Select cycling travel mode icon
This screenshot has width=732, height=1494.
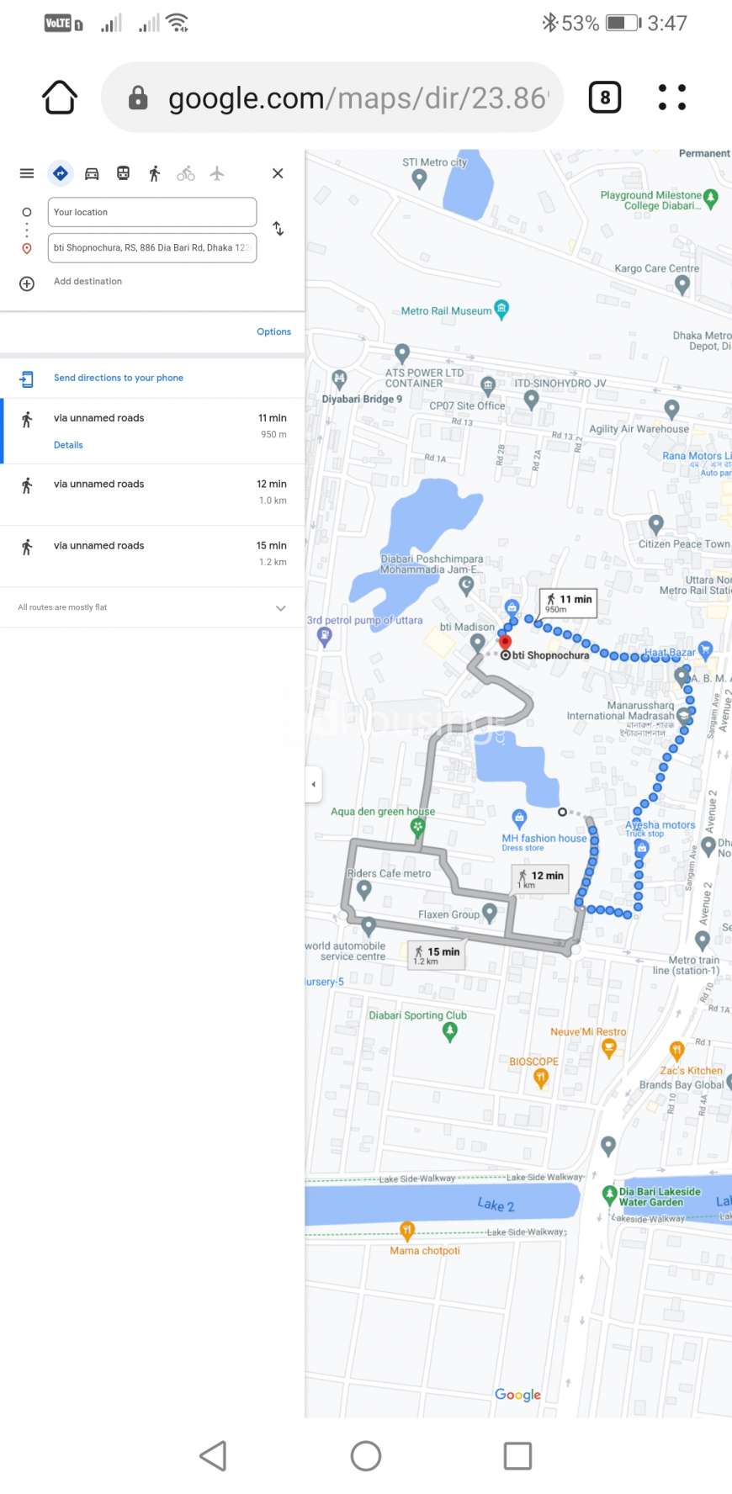point(186,173)
